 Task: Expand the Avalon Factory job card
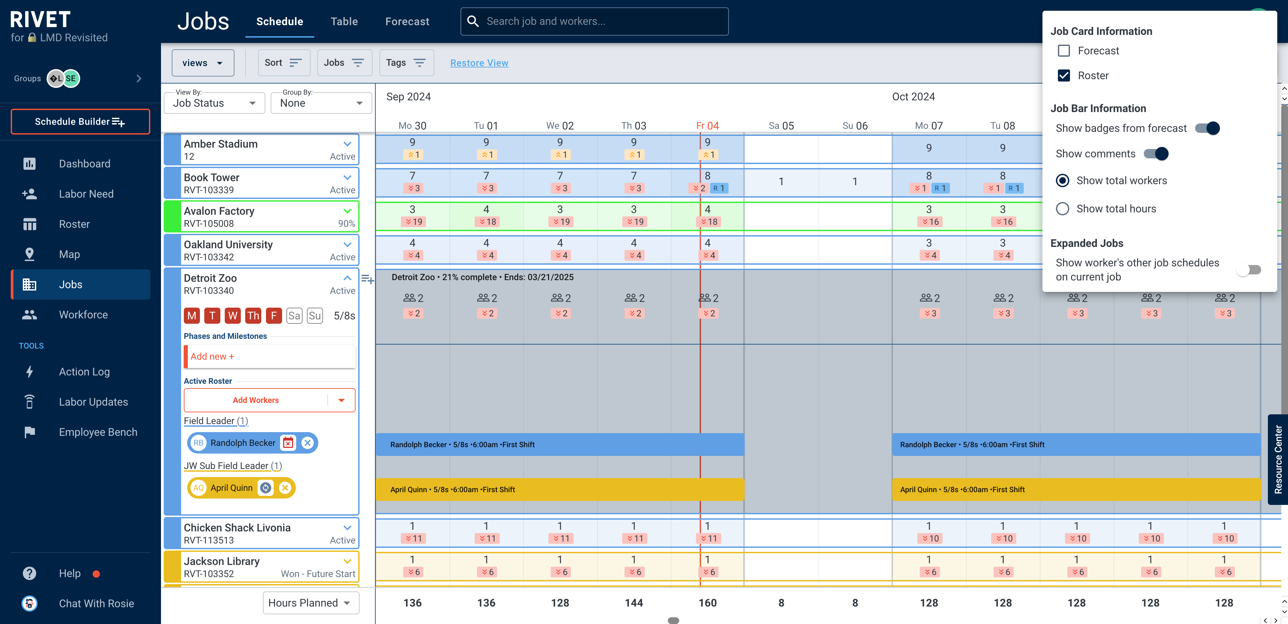pyautogui.click(x=347, y=210)
